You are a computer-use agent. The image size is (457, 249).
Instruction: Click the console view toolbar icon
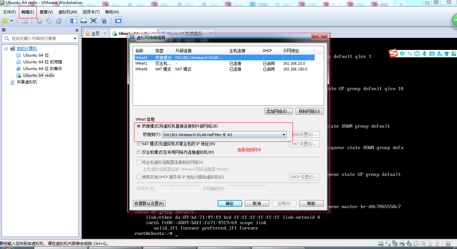118,21
